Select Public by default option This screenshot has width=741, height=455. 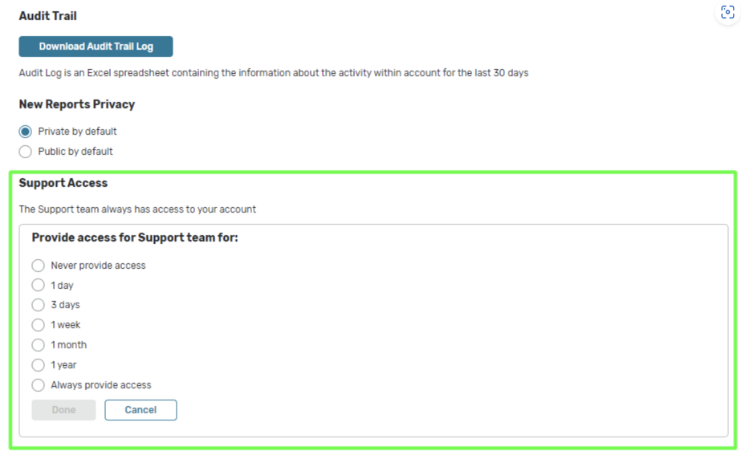[26, 152]
